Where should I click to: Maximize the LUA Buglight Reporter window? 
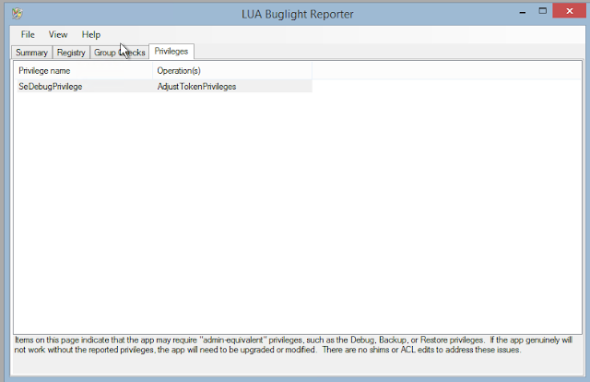(x=542, y=11)
